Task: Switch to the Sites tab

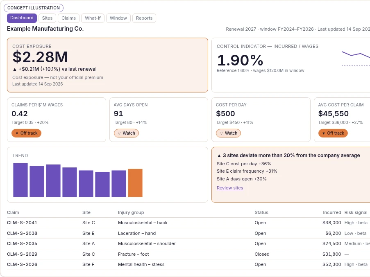Action: [x=47, y=18]
